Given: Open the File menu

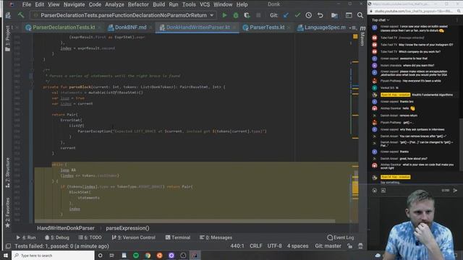Looking at the screenshot, I should [x=27, y=4].
